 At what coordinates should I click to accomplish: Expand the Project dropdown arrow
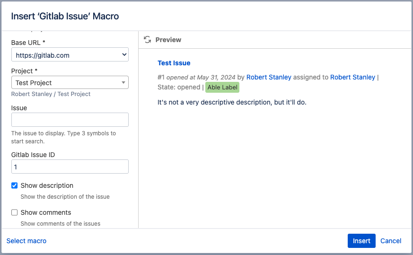coord(123,83)
